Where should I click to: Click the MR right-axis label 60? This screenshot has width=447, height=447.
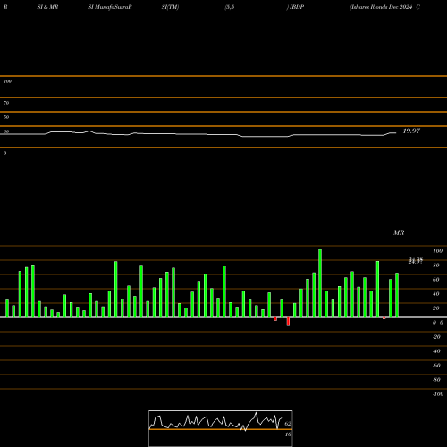[436, 280]
